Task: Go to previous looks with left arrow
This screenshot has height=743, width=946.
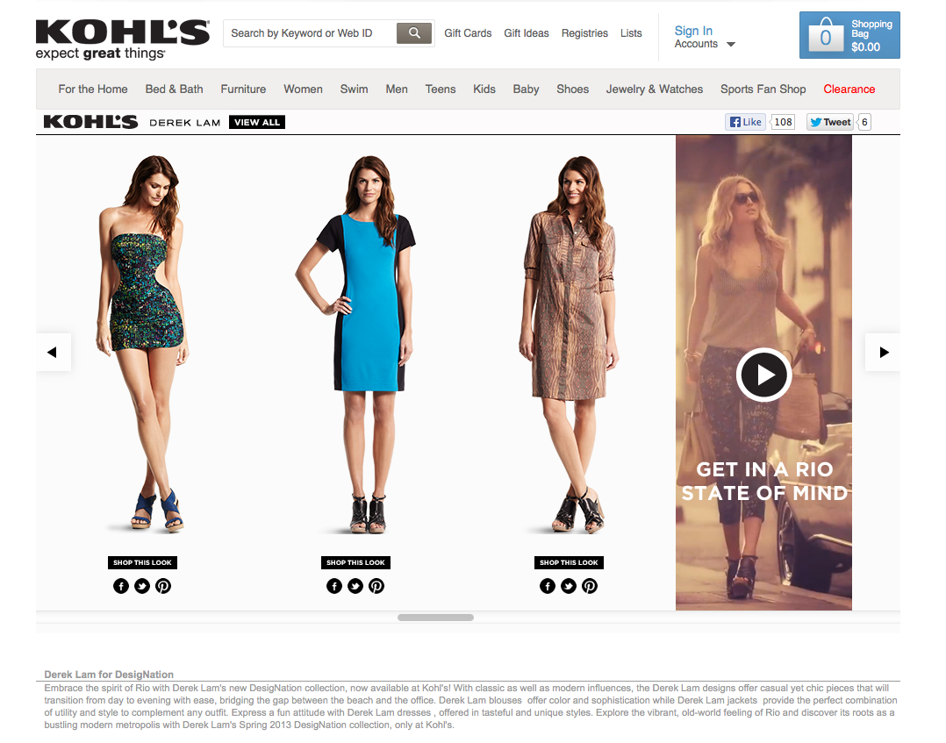Action: point(53,353)
